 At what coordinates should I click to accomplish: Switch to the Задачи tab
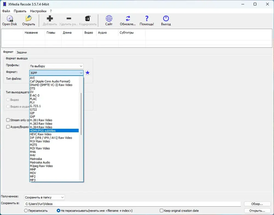[22, 52]
